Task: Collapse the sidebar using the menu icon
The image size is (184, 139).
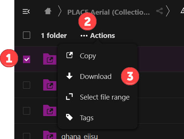Action: [26, 12]
